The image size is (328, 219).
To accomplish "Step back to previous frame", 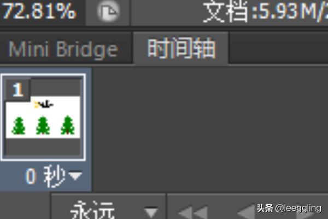I will (x=247, y=212).
